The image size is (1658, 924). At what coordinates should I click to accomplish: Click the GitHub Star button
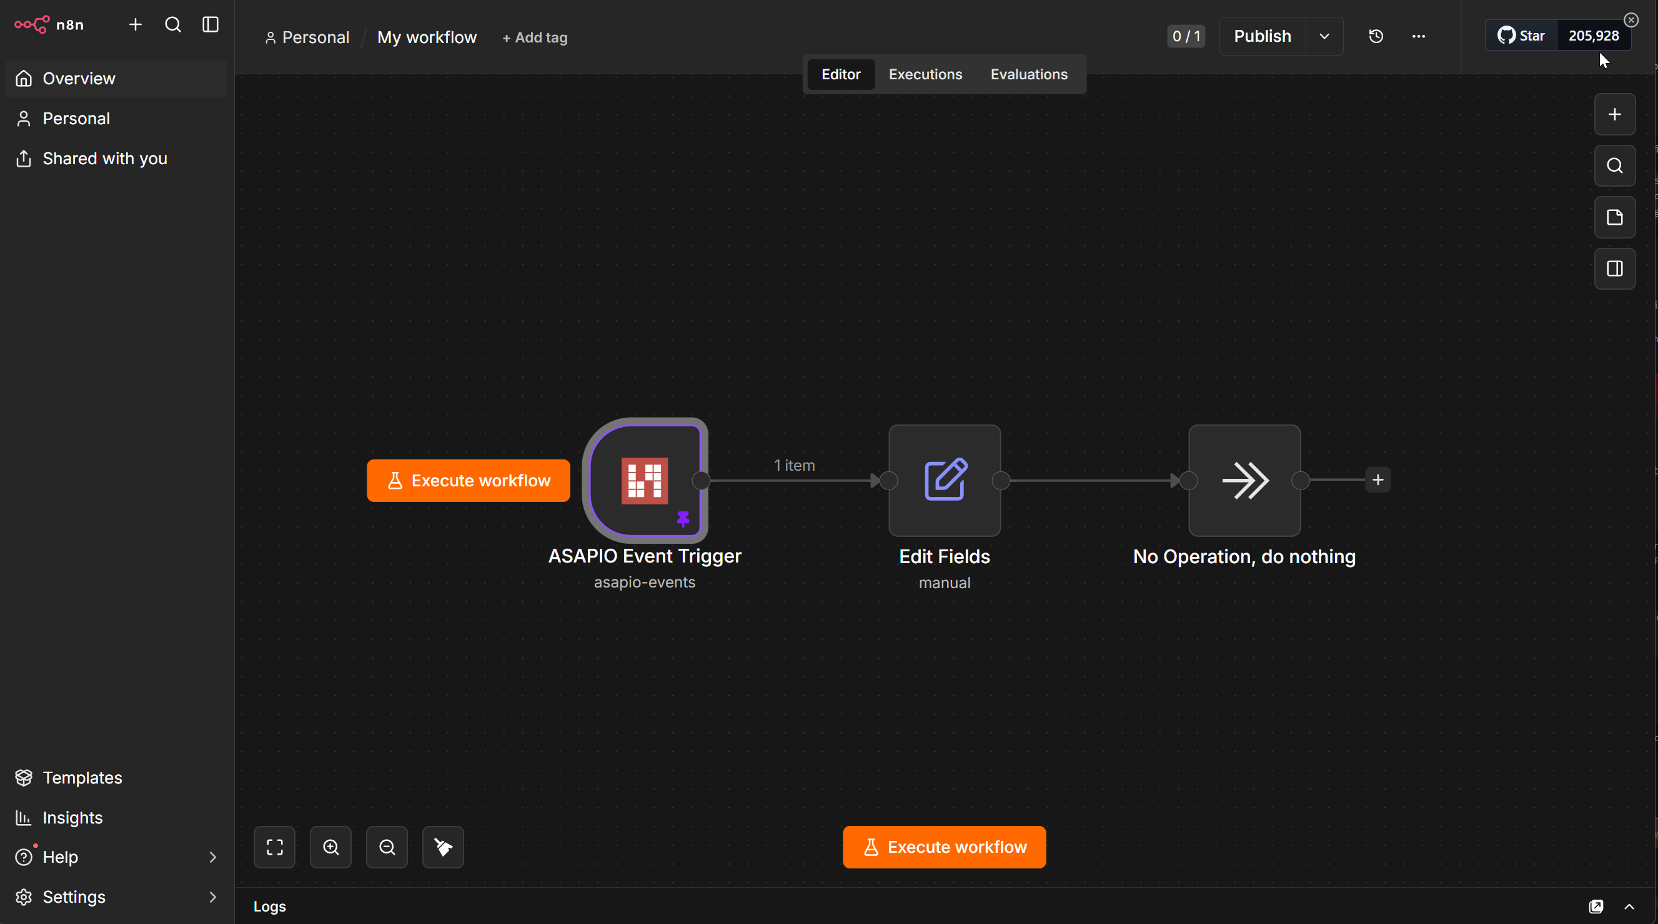(x=1521, y=36)
